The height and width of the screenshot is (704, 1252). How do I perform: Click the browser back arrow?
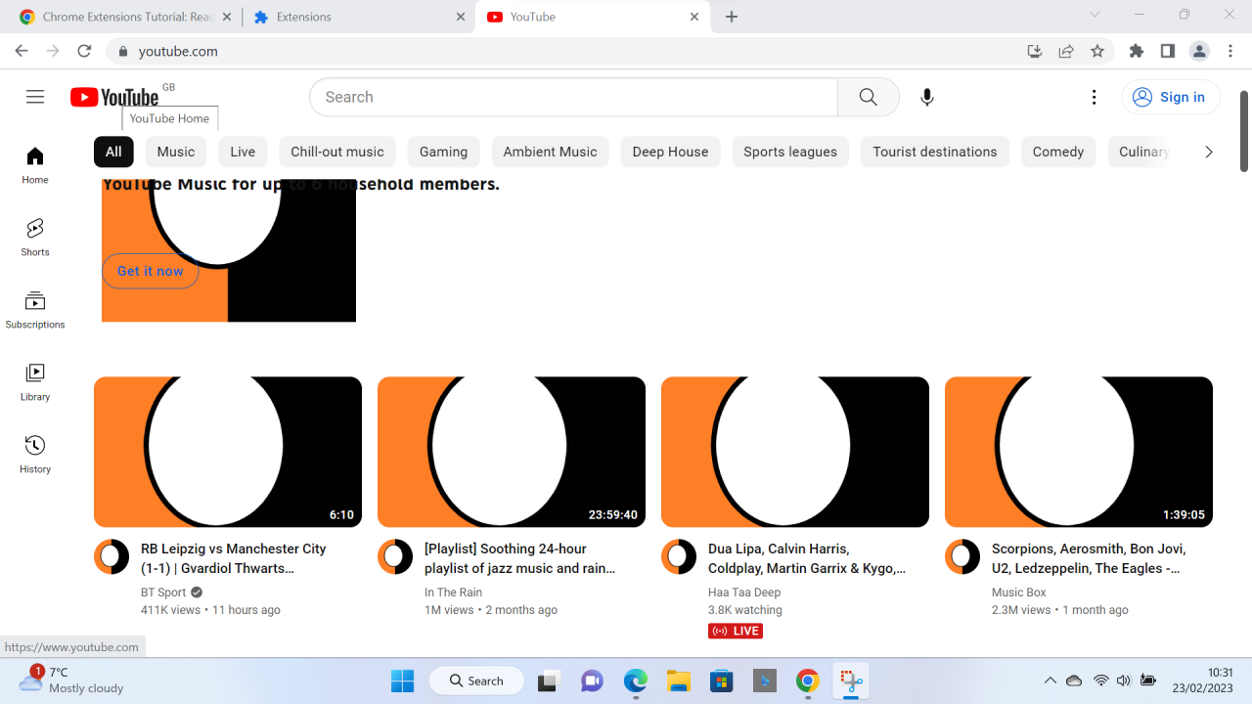(x=22, y=51)
